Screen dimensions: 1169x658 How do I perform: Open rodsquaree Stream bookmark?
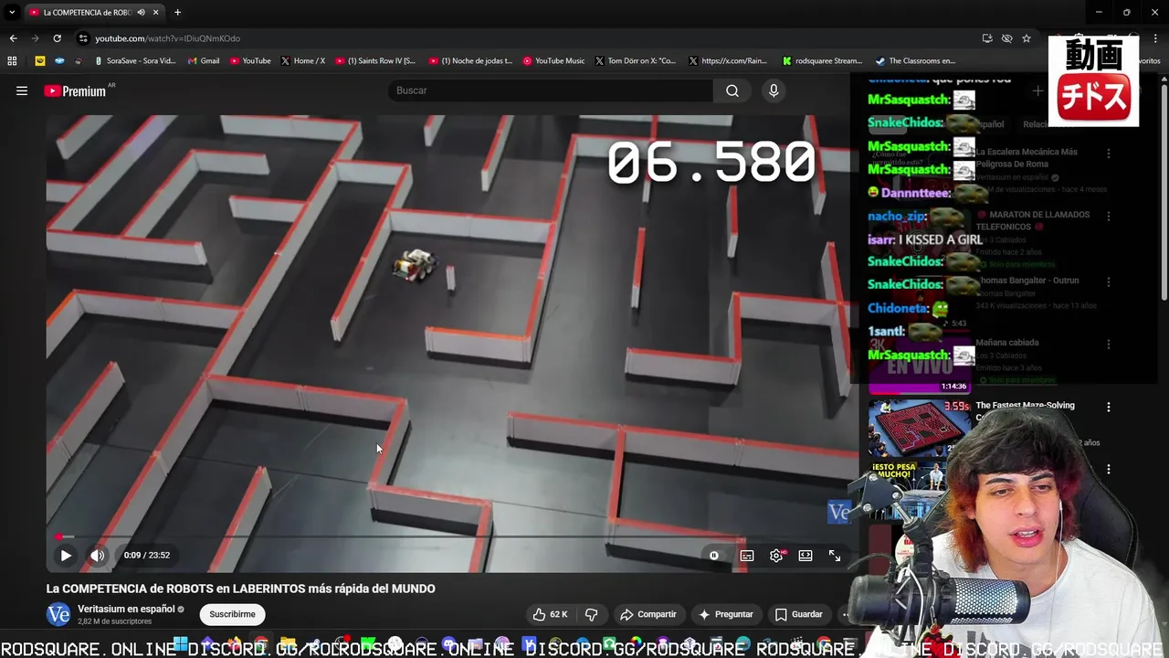point(822,60)
